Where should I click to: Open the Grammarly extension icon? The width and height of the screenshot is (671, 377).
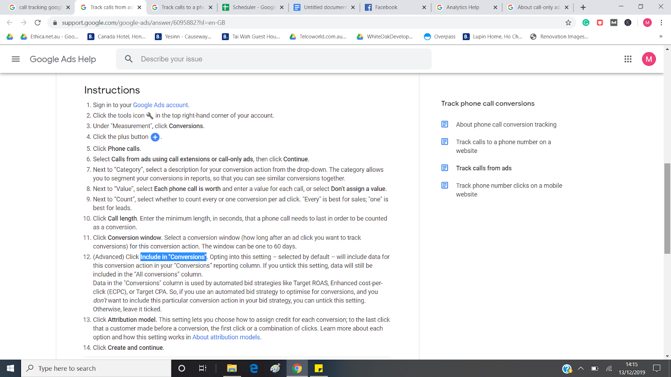click(586, 23)
